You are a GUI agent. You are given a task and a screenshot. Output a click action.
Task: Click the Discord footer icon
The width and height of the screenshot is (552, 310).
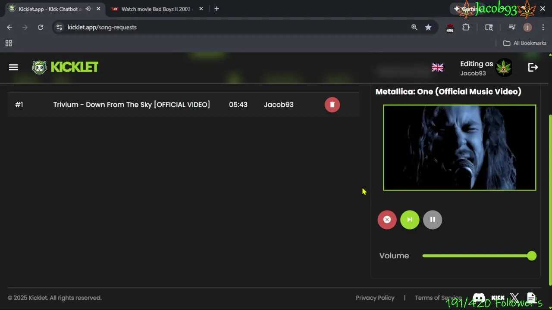point(479,298)
